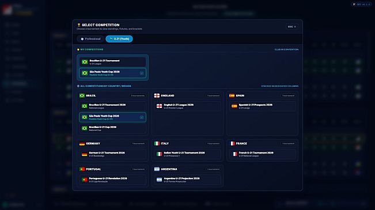Open Portuguese U-21 Revelation 2026

(x=112, y=180)
